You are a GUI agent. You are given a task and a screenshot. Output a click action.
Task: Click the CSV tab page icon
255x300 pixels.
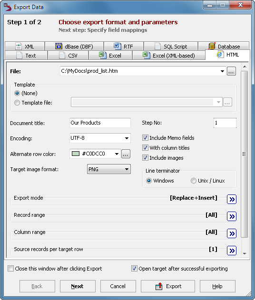pyautogui.click(x=62, y=55)
